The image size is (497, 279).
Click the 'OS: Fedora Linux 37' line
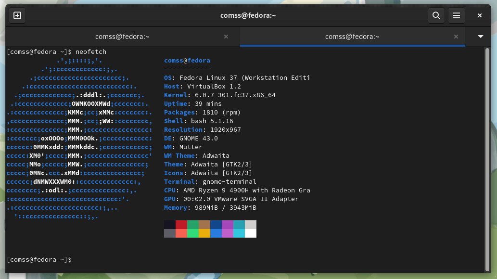pyautogui.click(x=237, y=77)
